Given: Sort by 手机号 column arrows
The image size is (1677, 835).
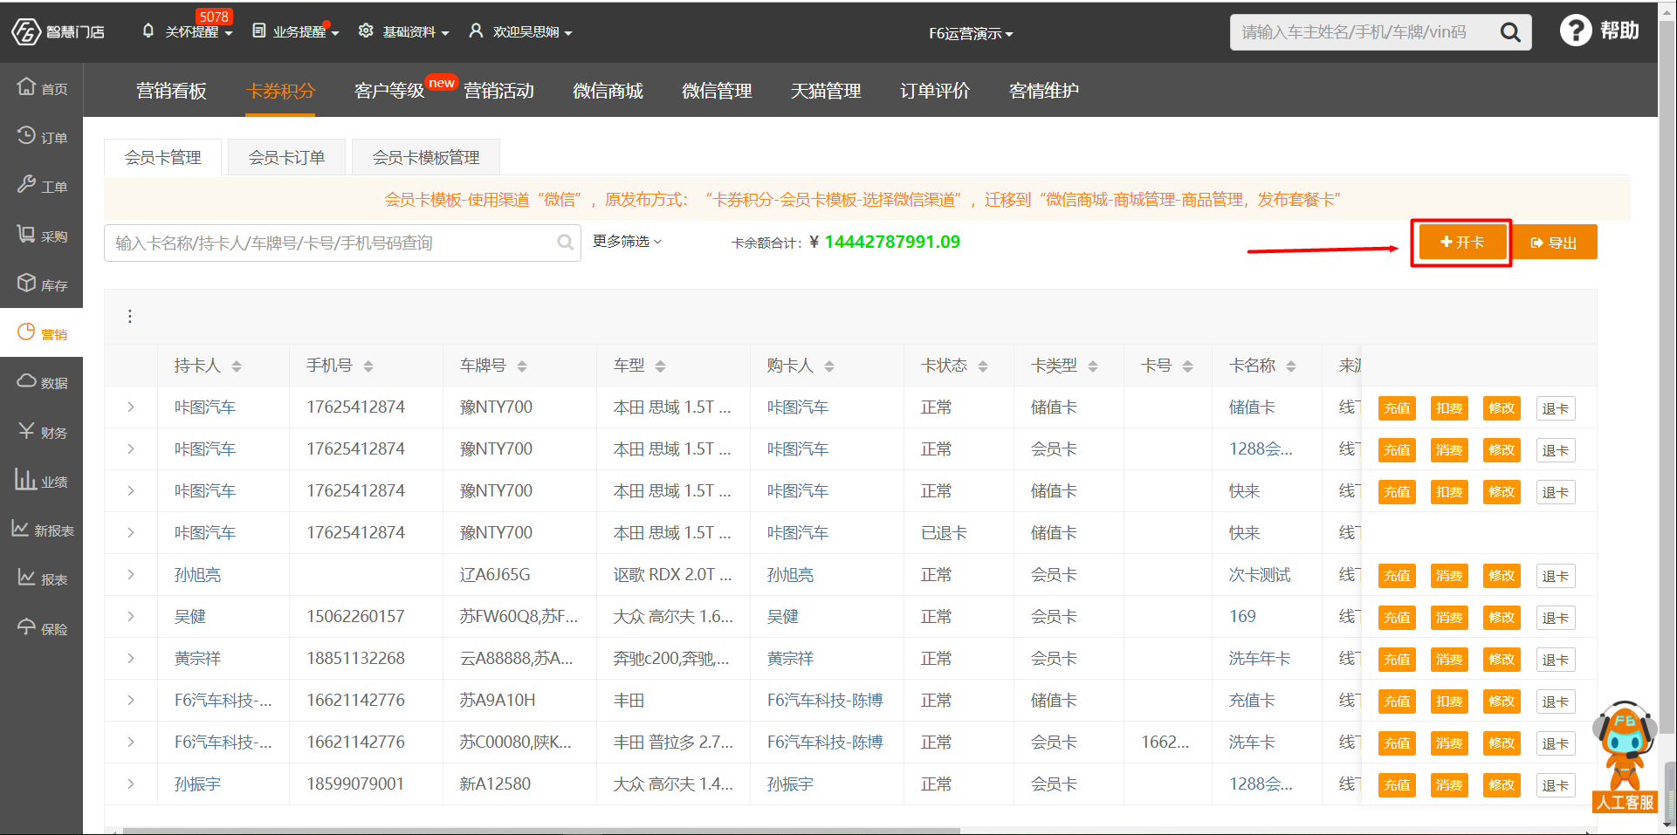Looking at the screenshot, I should click(368, 366).
